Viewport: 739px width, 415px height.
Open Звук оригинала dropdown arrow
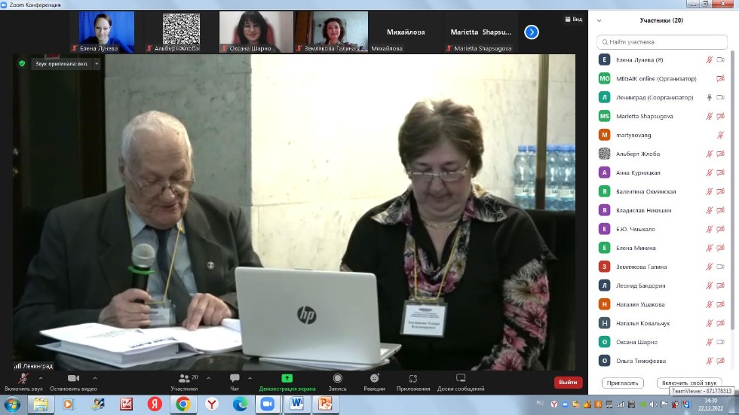pyautogui.click(x=97, y=64)
